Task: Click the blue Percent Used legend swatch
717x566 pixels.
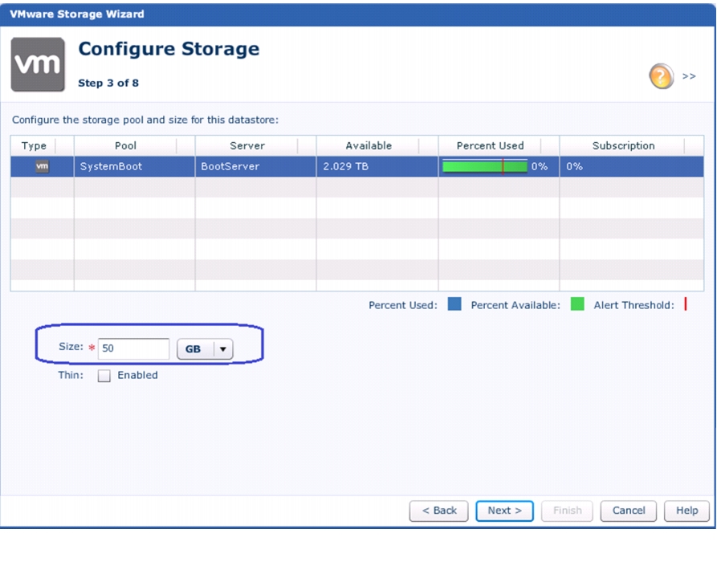Action: coord(454,304)
